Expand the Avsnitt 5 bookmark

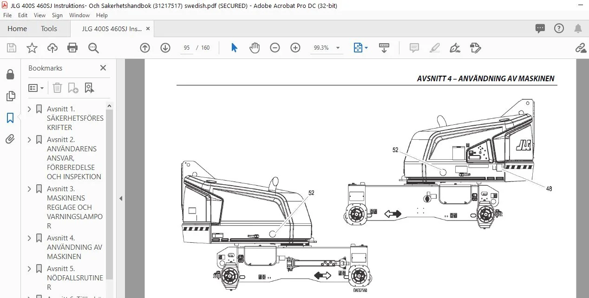click(x=30, y=269)
